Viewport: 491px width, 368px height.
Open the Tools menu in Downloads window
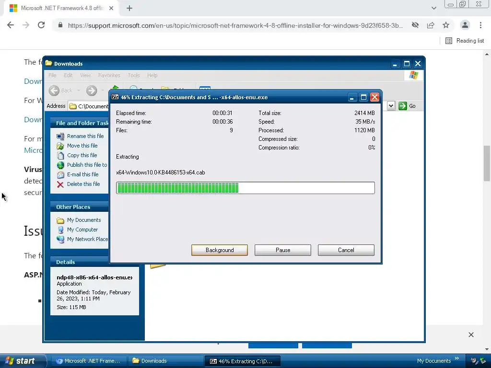pyautogui.click(x=134, y=75)
